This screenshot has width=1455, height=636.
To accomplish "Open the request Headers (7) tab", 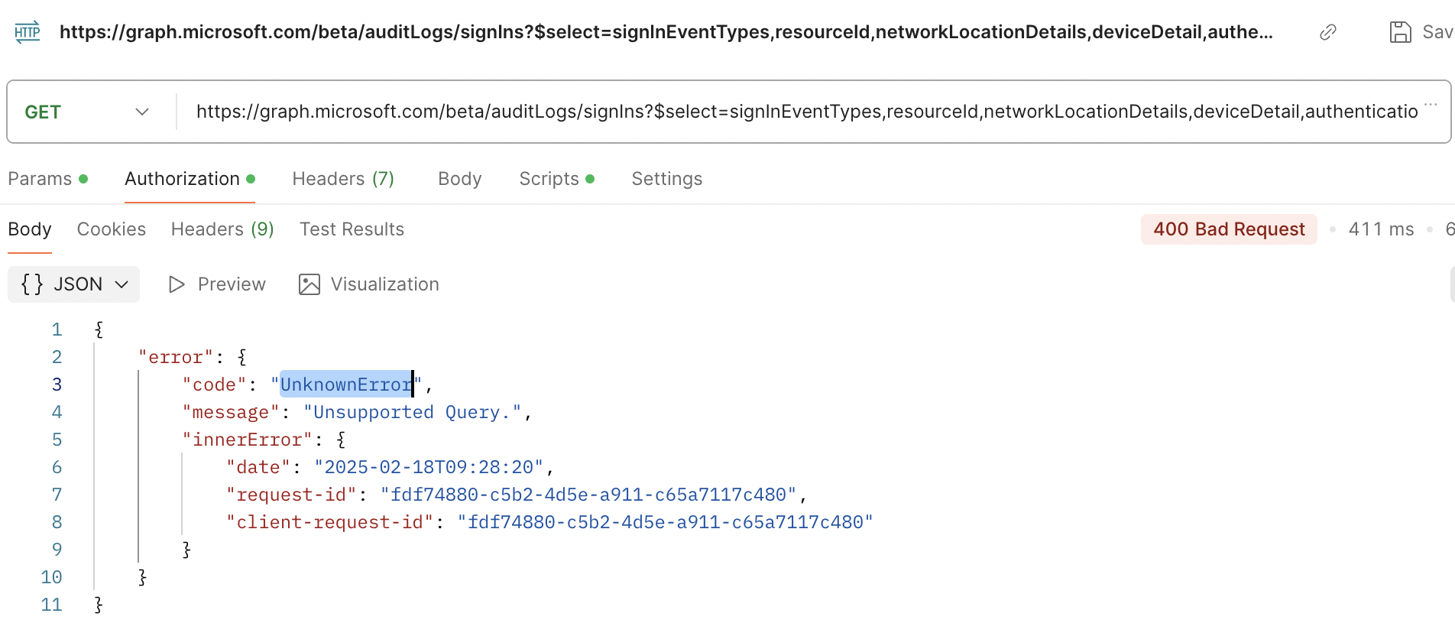I will click(342, 179).
